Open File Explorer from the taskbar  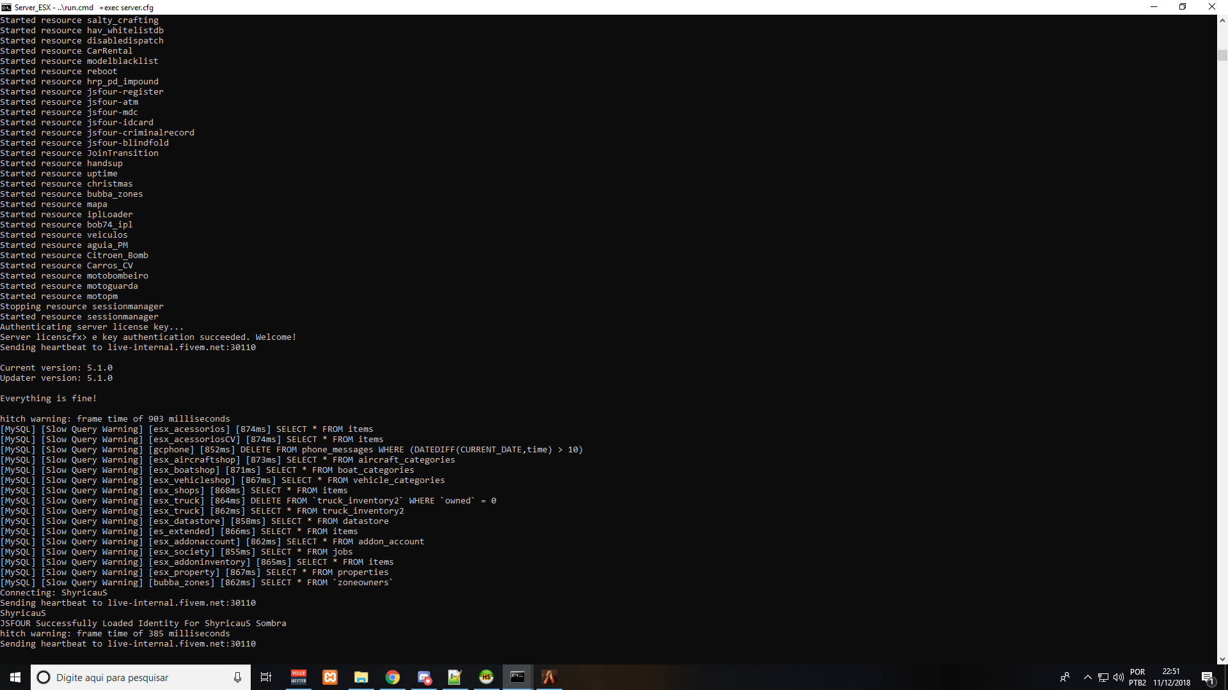tap(361, 677)
